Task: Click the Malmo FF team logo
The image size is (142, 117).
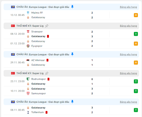Action: (28, 13)
